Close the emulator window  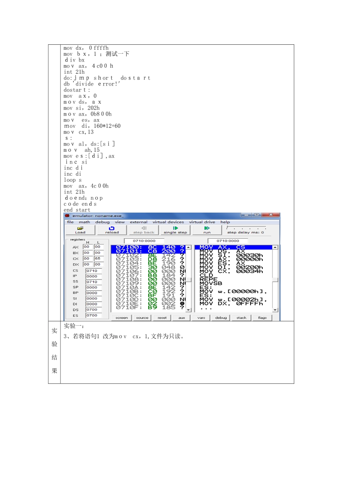270,215
